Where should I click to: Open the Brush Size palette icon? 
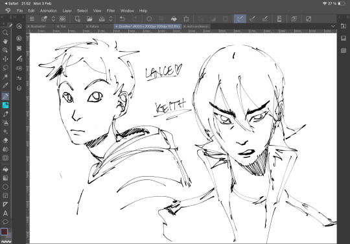point(19,58)
